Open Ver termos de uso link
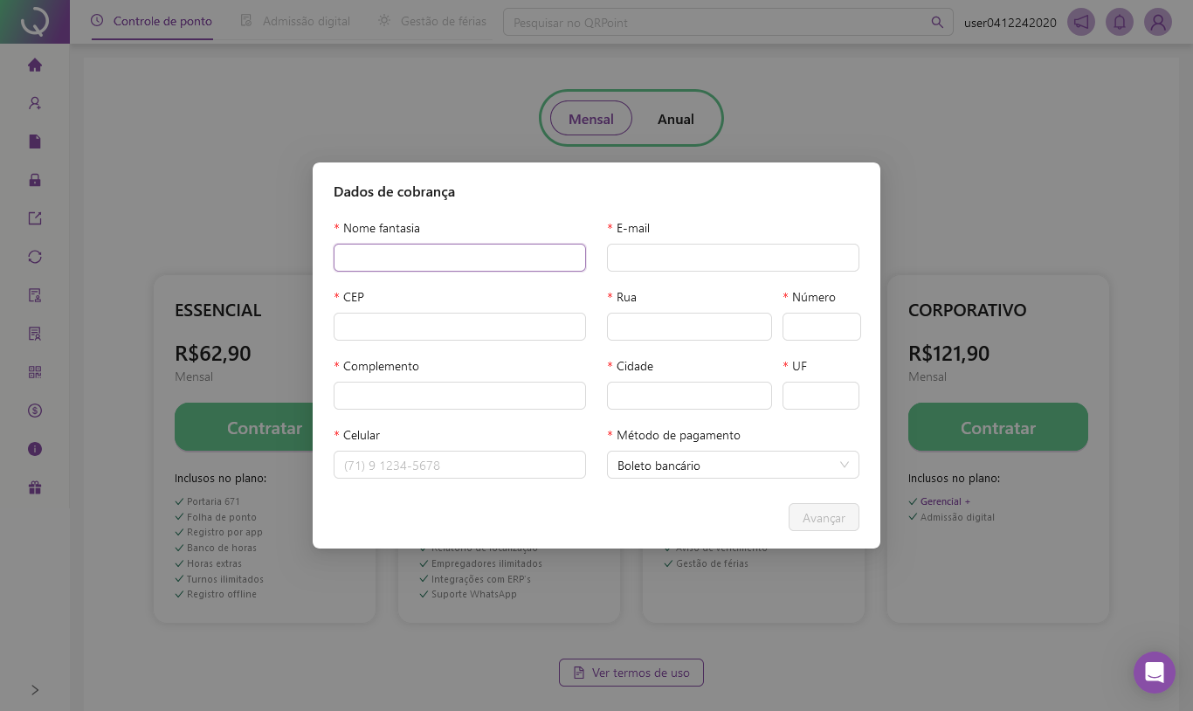The height and width of the screenshot is (711, 1193). 631,673
